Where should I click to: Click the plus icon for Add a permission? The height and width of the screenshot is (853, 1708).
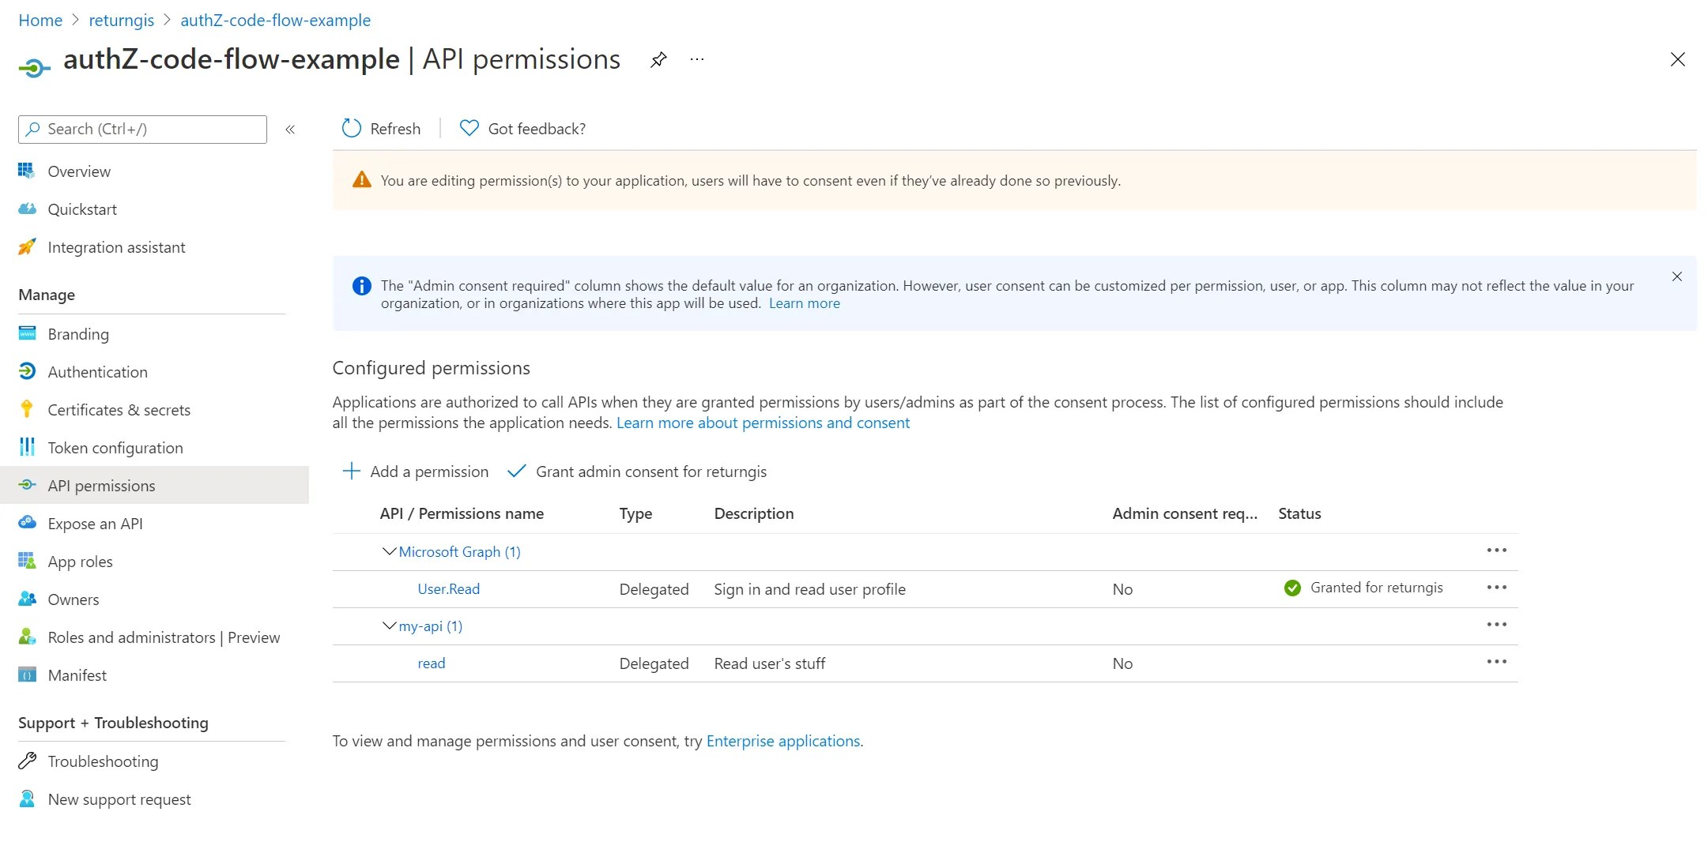351,472
